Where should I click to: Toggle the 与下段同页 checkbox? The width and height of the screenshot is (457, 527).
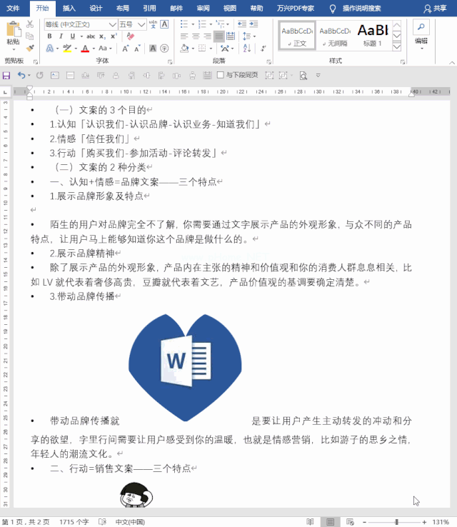(221, 75)
